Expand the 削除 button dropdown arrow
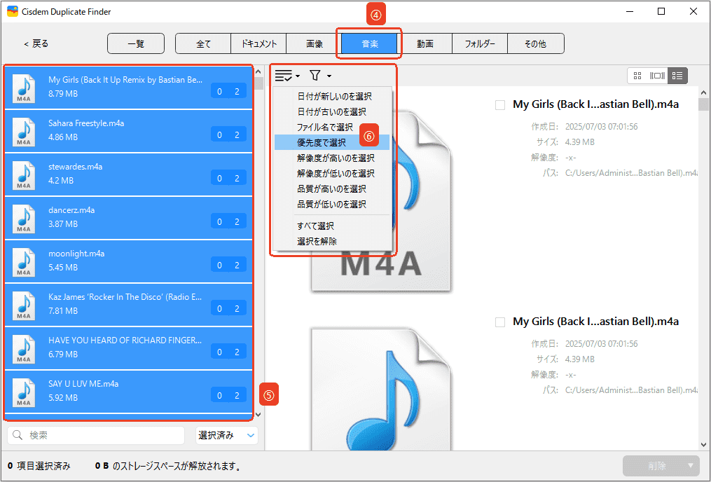The width and height of the screenshot is (711, 482). 691,466
